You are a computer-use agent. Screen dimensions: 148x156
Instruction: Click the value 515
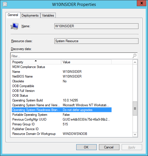click(65, 124)
